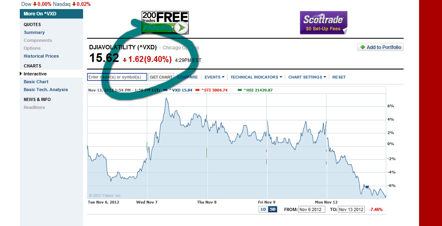Viewport: 442px width, 226px height.
Task: Click the Wed Nov 7 axis label
Action: point(146,202)
